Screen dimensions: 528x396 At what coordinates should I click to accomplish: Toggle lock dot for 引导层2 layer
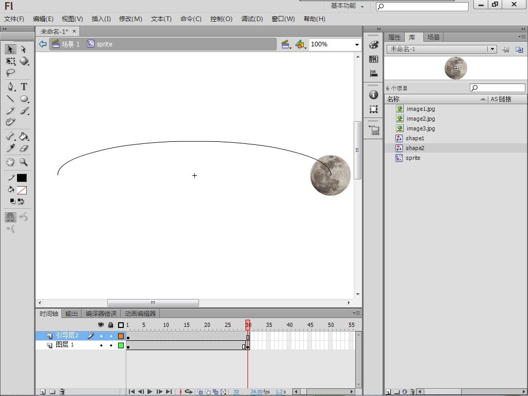110,336
